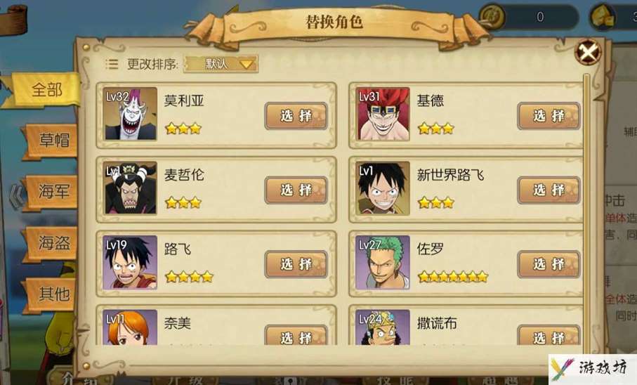Click the gold coin currency icon
Image resolution: width=637 pixels, height=385 pixels.
point(492,17)
